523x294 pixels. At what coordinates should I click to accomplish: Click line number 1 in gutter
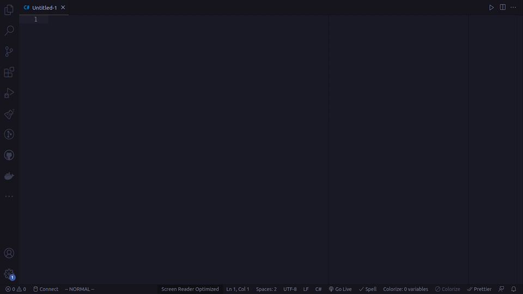(x=36, y=20)
